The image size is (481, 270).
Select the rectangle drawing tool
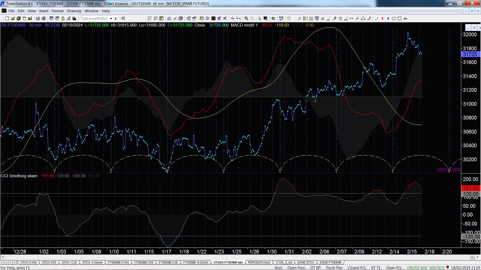(x=400, y=18)
